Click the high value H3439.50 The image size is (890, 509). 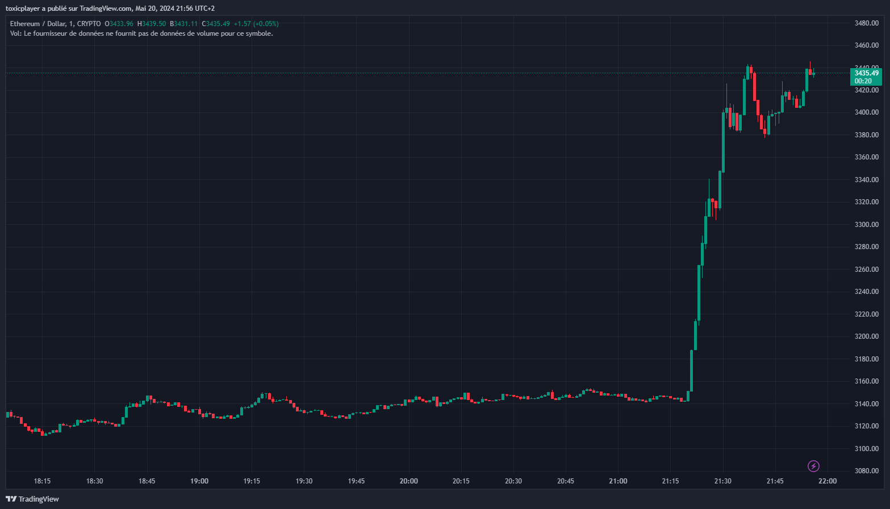pyautogui.click(x=152, y=24)
